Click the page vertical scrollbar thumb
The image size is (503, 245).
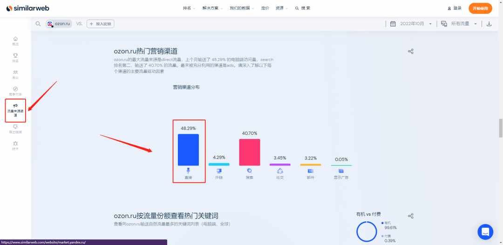pyautogui.click(x=500, y=128)
